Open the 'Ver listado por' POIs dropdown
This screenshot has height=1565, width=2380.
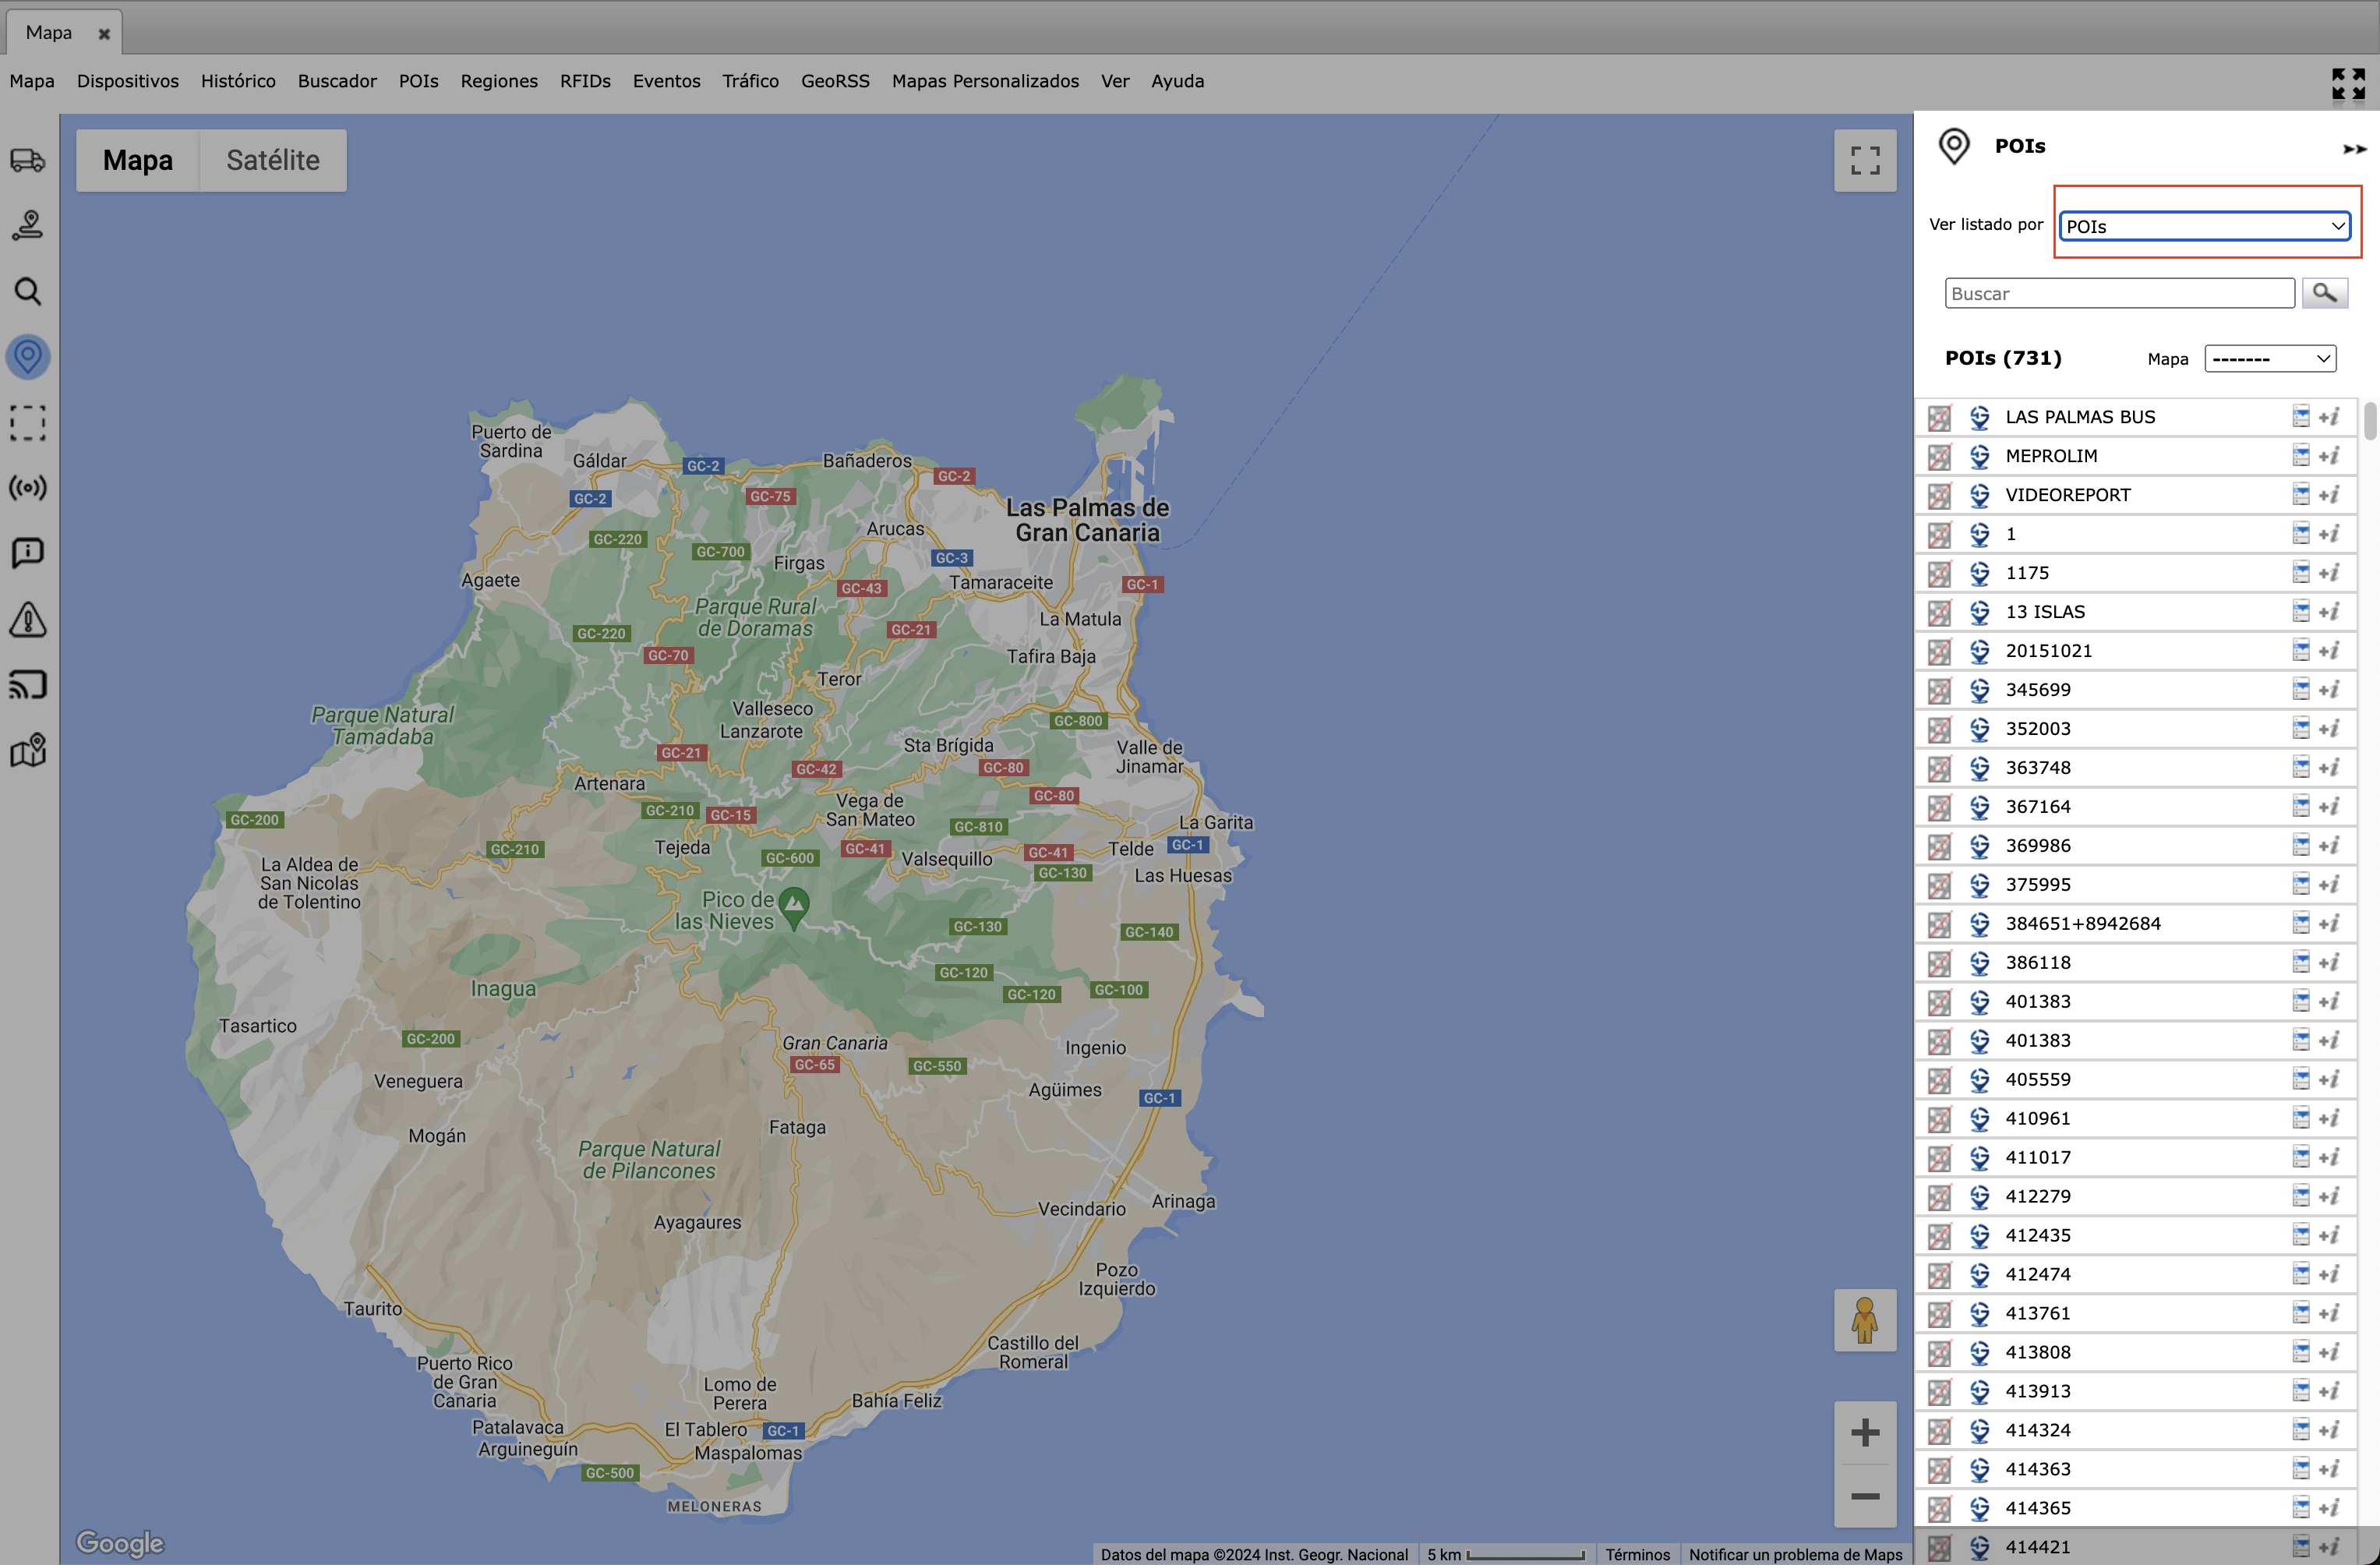[x=2205, y=226]
